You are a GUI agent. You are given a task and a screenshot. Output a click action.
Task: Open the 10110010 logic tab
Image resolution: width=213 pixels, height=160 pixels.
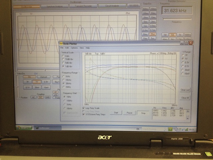(x=134, y=5)
